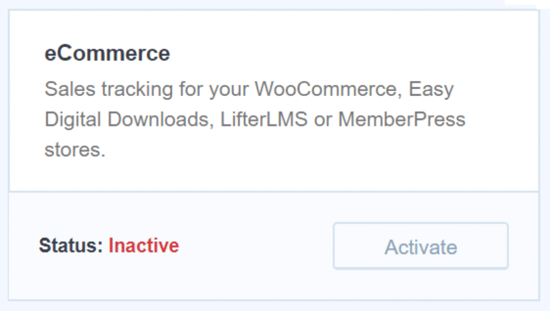Click the word Sales in the description
Image resolution: width=550 pixels, height=311 pixels.
pos(69,89)
